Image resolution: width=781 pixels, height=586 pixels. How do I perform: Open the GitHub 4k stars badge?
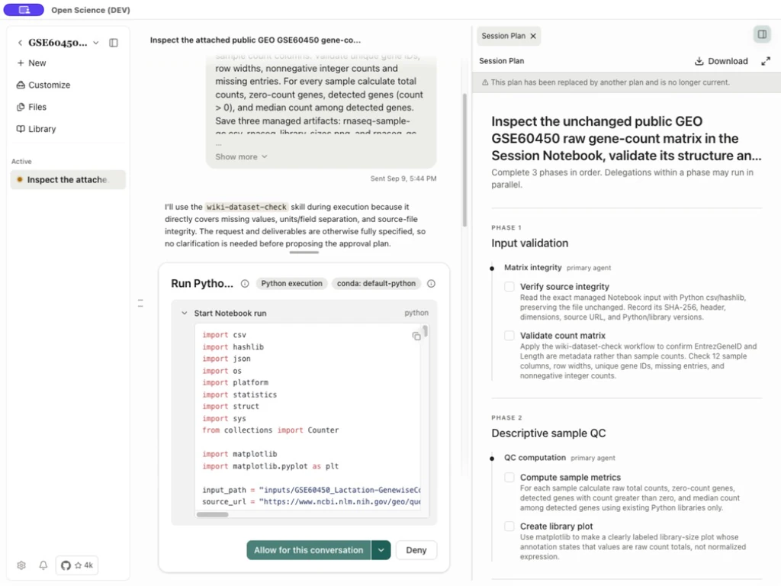click(77, 565)
